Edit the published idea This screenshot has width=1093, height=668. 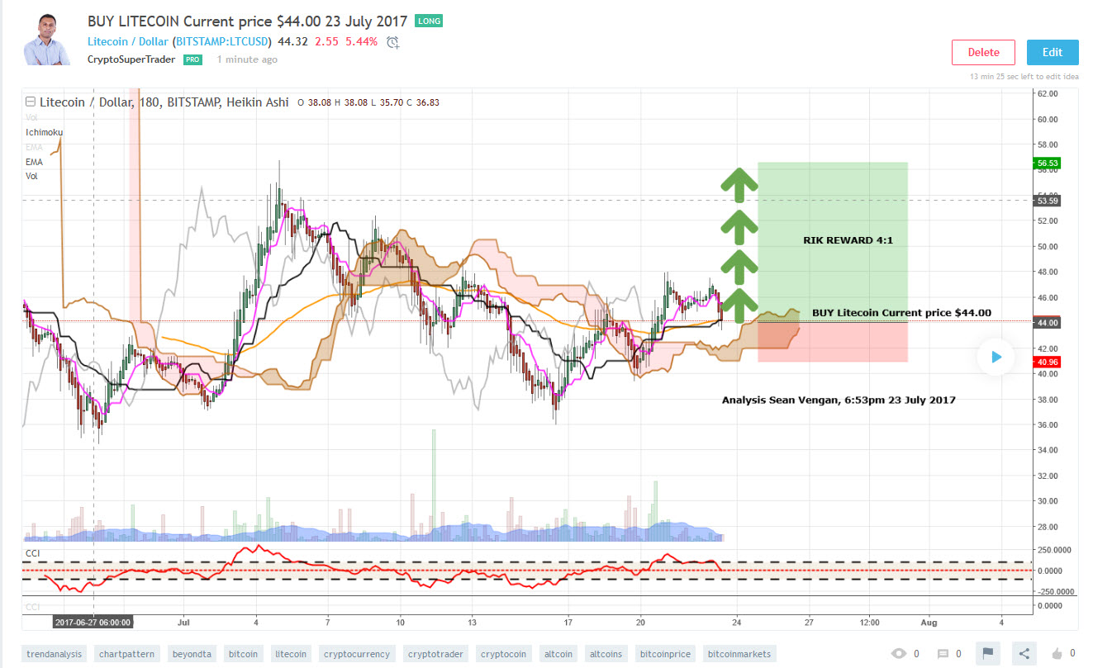coord(1052,52)
